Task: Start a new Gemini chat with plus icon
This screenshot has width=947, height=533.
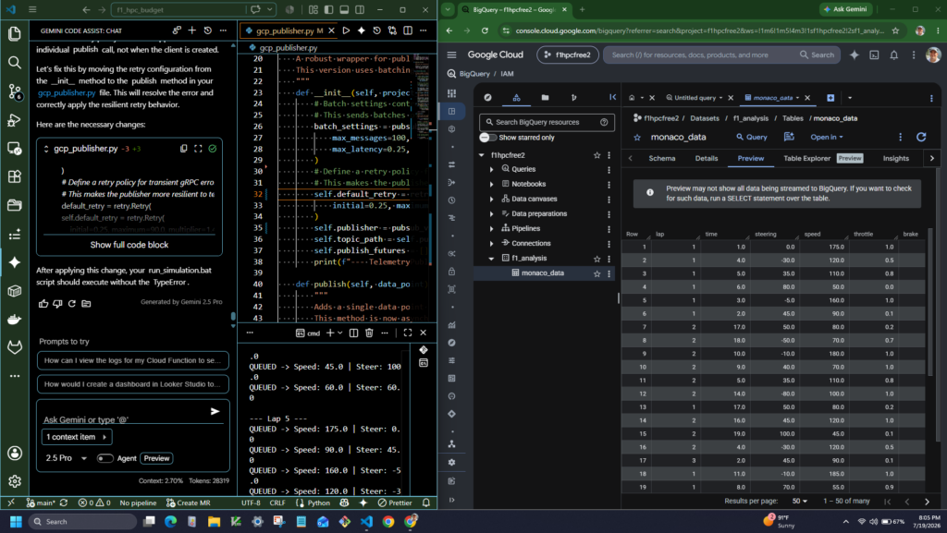Action: click(192, 30)
